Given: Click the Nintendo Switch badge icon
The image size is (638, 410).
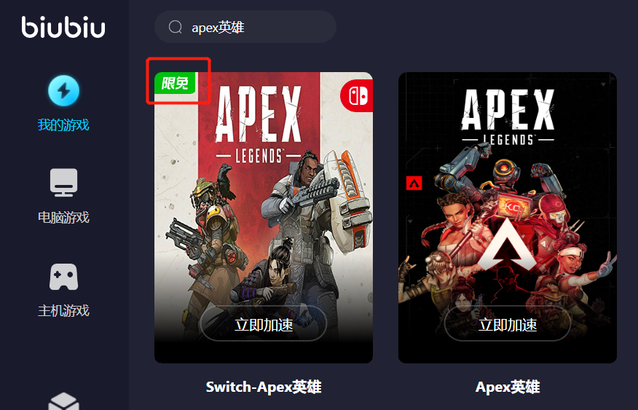Looking at the screenshot, I should (357, 95).
